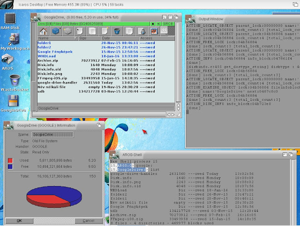Click the left arrow of the horizontal scroller
The width and height of the screenshot is (300, 226).
[x=169, y=114]
